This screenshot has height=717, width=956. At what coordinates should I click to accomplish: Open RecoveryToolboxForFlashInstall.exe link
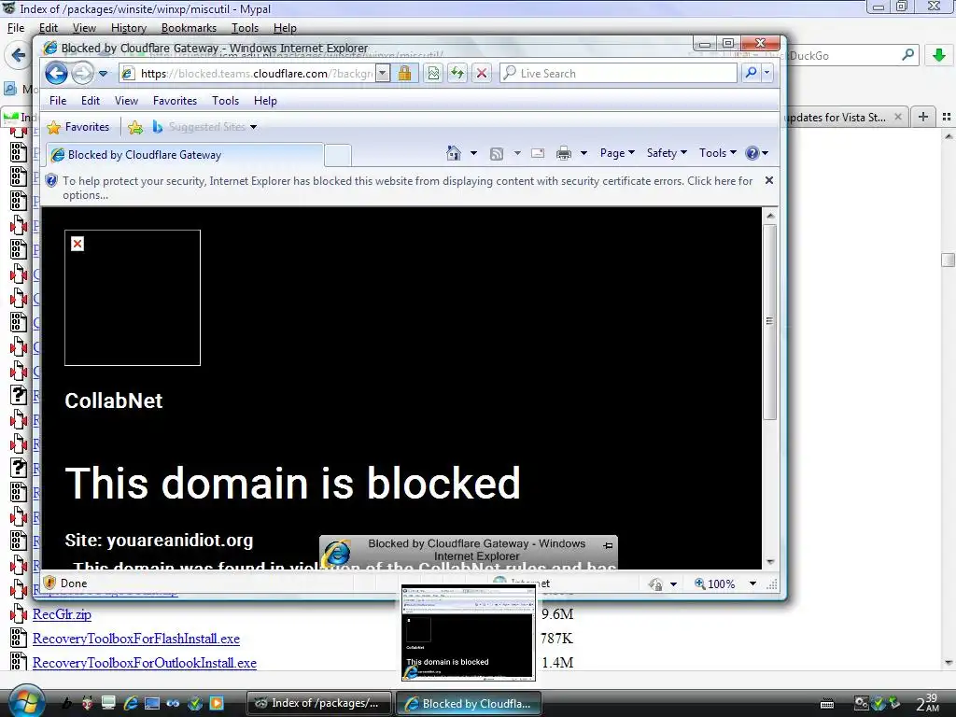(x=136, y=639)
